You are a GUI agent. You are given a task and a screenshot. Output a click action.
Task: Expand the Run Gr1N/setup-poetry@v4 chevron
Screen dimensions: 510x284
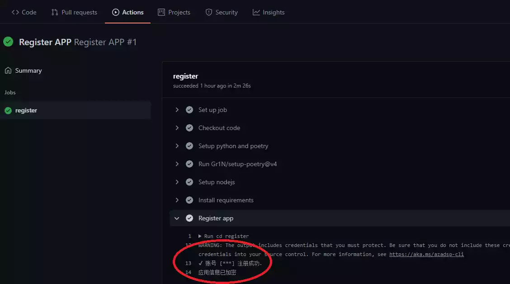(x=177, y=164)
